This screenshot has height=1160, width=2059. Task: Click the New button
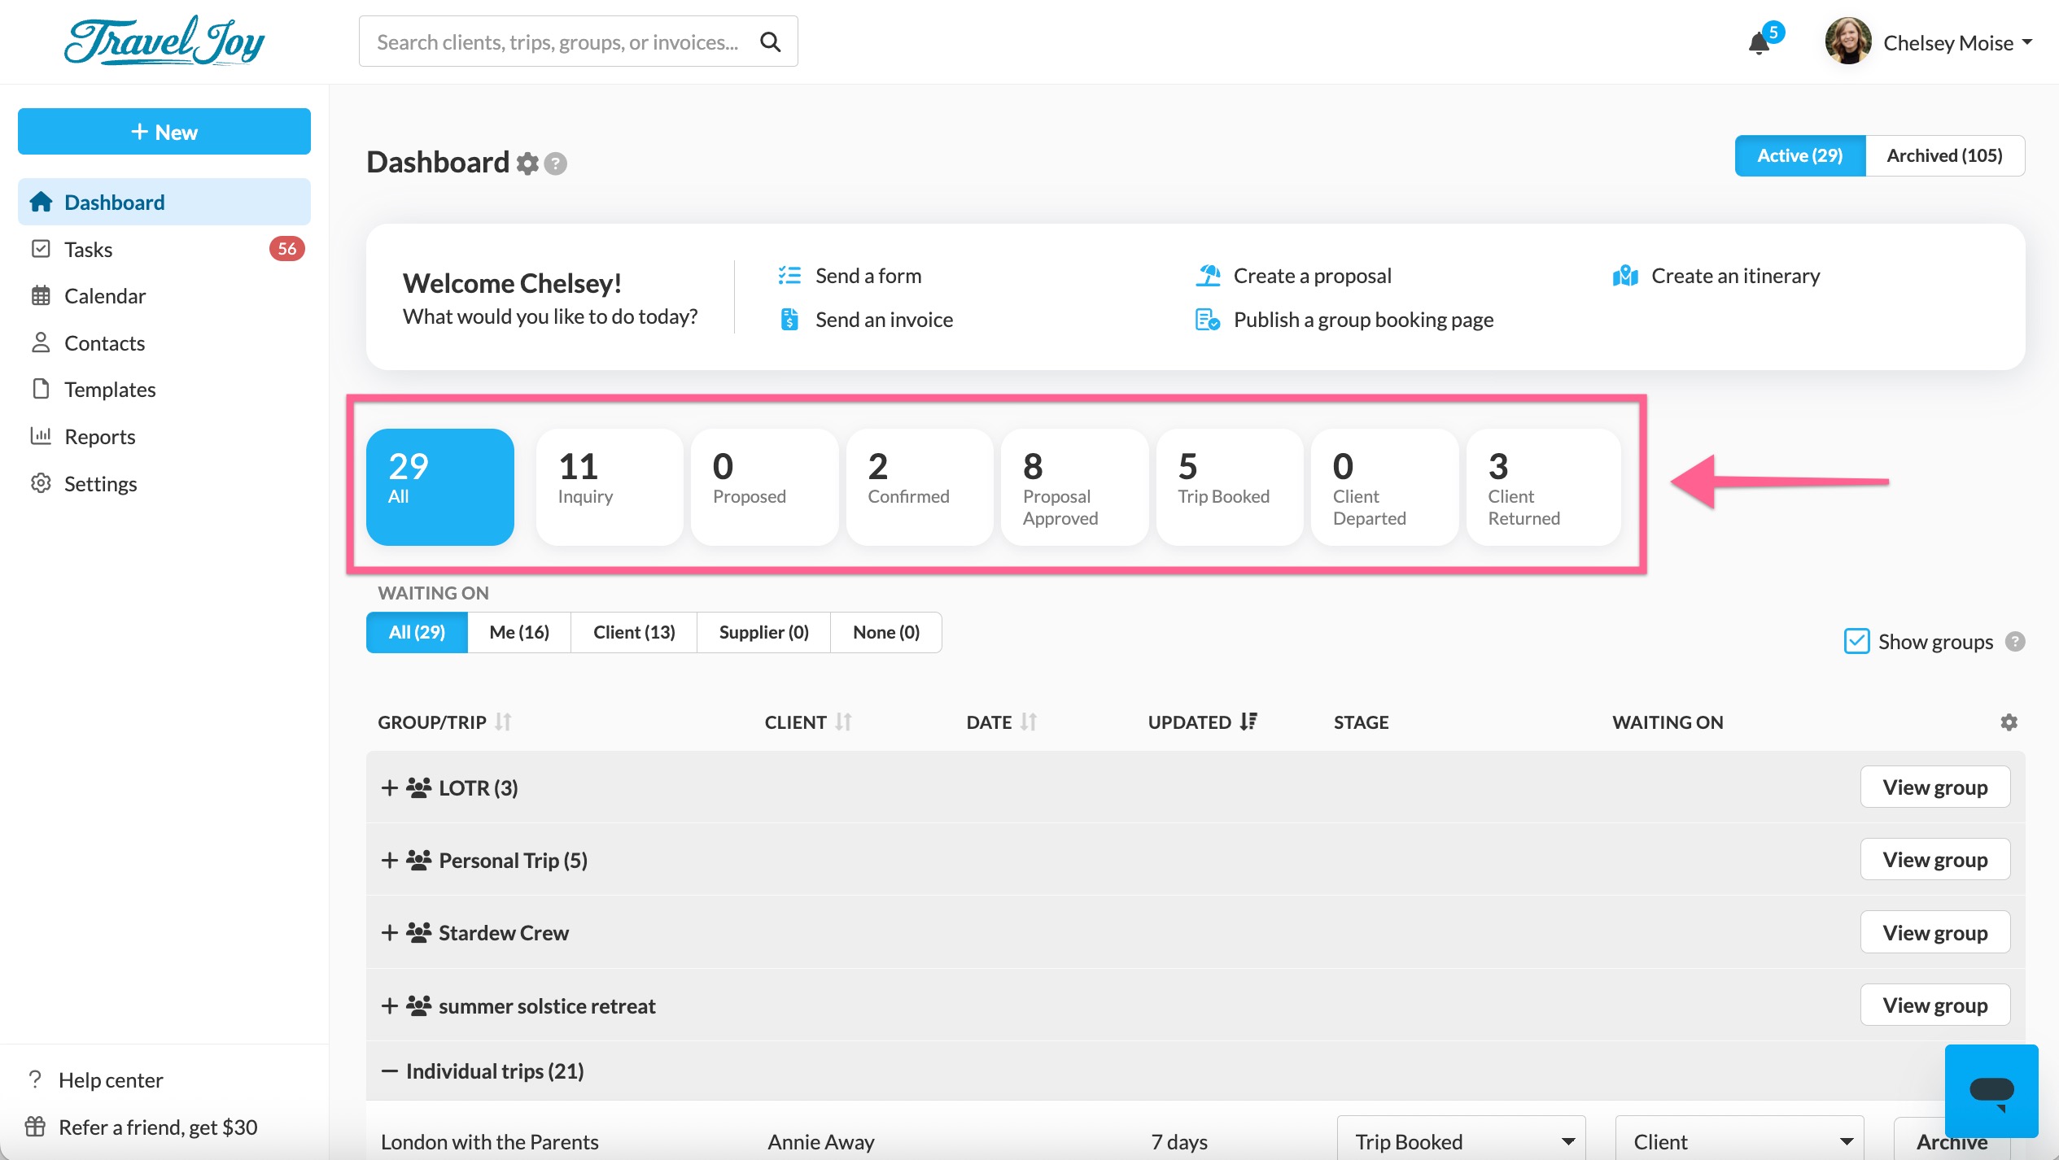click(x=164, y=132)
